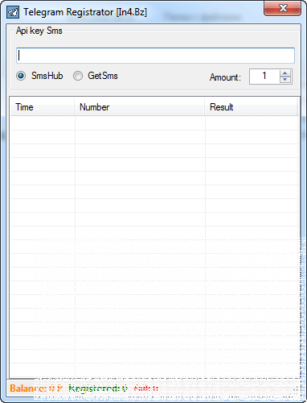The width and height of the screenshot is (307, 403).
Task: Click the GetSms option label
Action: [103, 76]
